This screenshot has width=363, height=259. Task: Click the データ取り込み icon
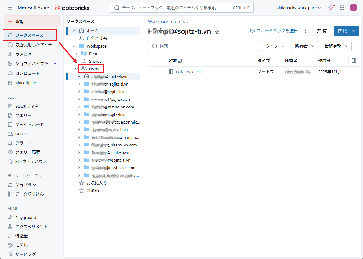coord(10,194)
